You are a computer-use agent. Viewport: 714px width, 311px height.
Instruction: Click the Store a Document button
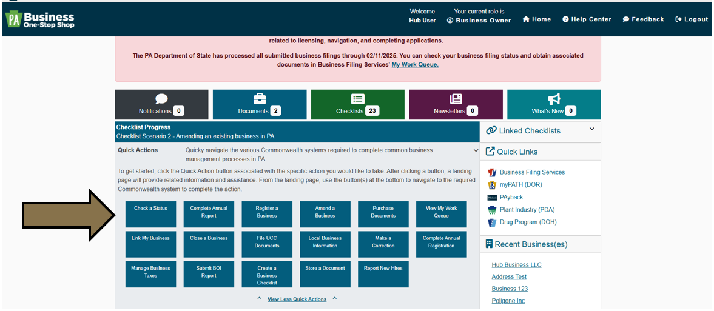325,274
